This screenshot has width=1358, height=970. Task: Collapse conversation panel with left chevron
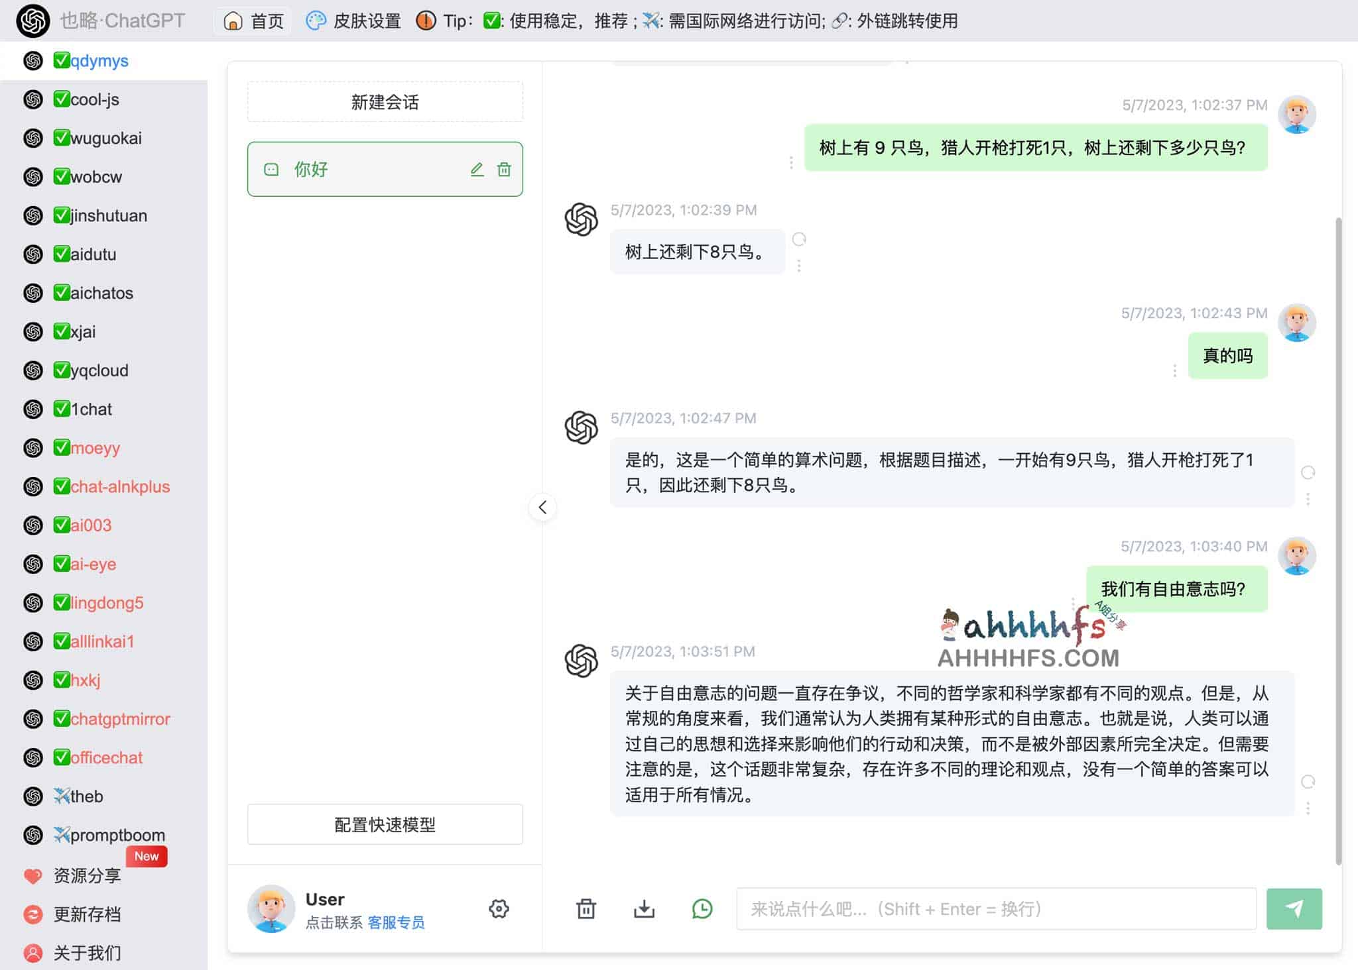[542, 507]
